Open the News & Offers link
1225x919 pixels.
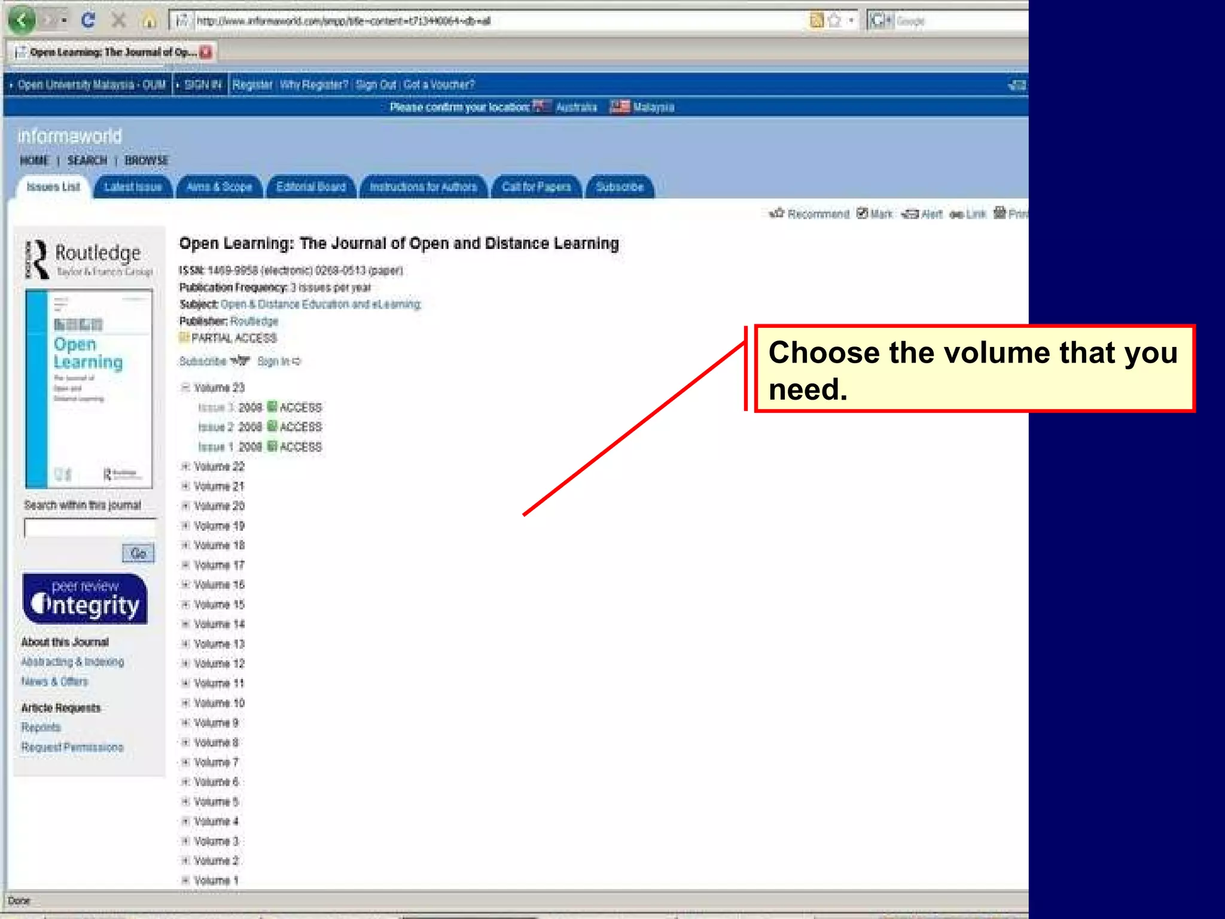54,681
